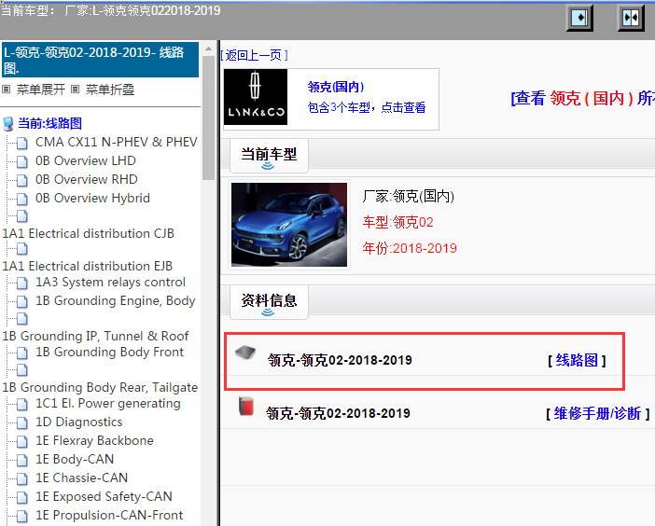Image resolution: width=655 pixels, height=526 pixels.
Task: Collapse all with 菜单折叠
Action: (110, 90)
